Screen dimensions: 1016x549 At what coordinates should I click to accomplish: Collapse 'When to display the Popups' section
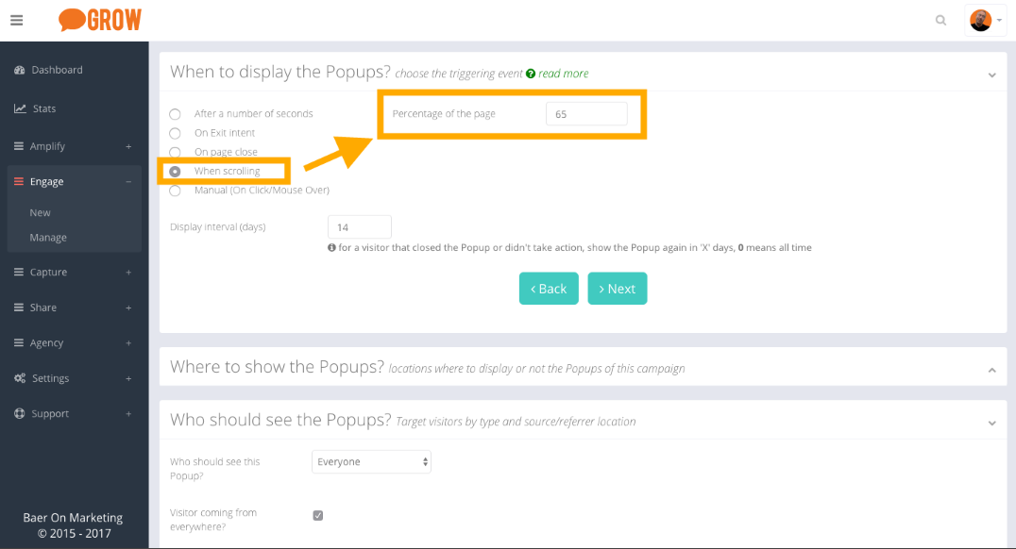click(991, 75)
